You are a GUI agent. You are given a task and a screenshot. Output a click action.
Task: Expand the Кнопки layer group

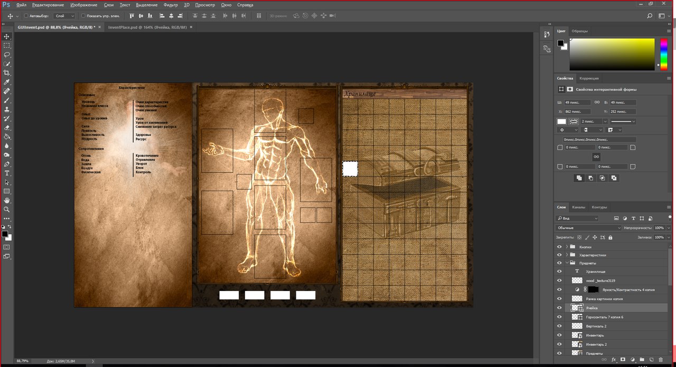coord(567,247)
